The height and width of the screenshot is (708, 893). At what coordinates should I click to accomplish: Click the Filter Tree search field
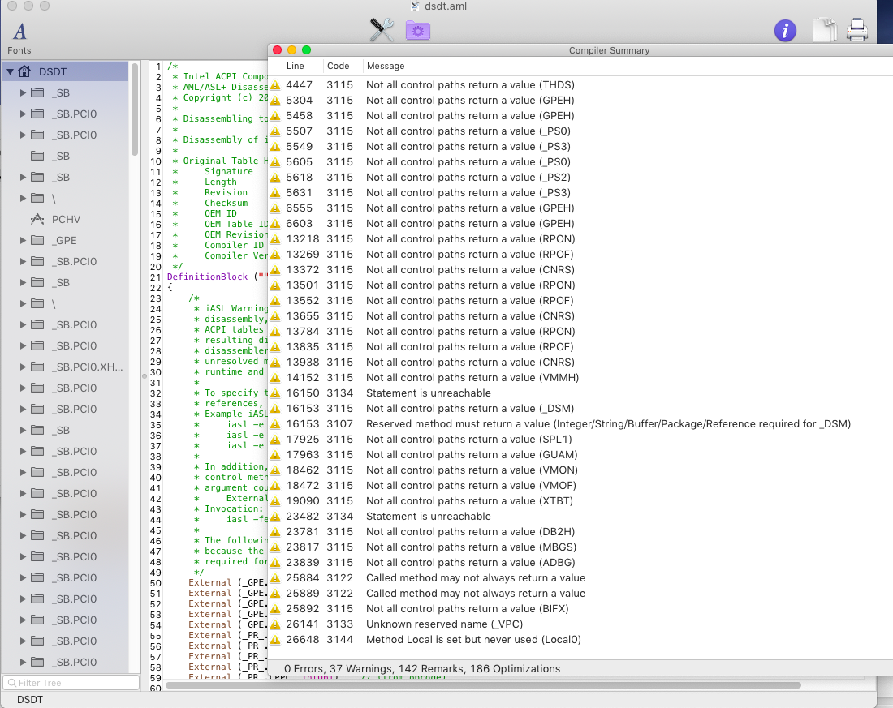69,683
